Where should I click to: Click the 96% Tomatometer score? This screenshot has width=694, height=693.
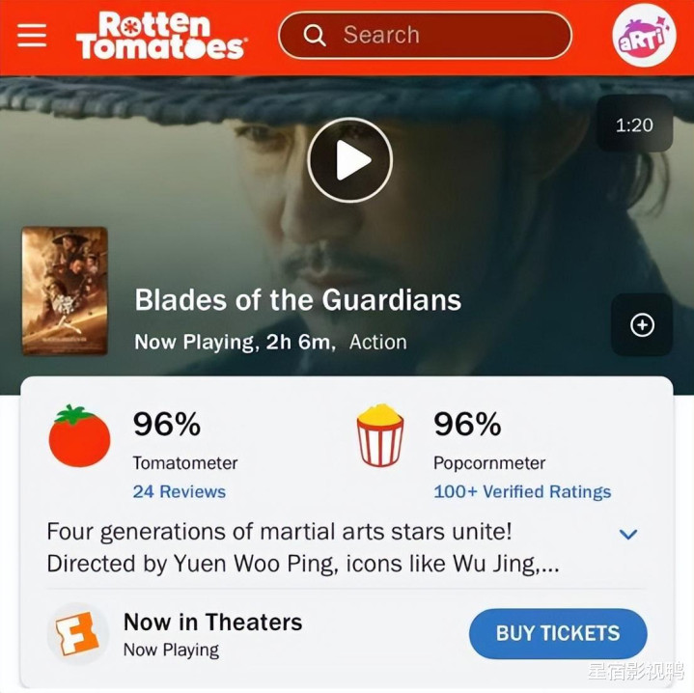click(167, 424)
